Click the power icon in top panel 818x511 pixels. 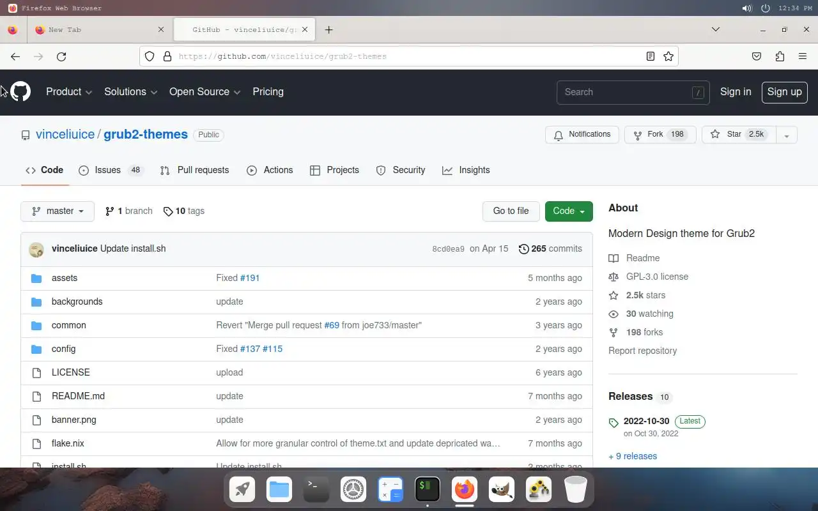(766, 8)
